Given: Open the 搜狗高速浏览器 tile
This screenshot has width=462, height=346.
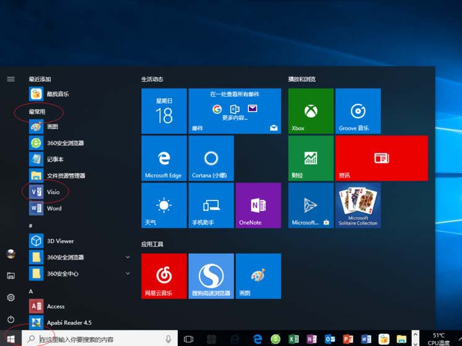Looking at the screenshot, I should [211, 276].
